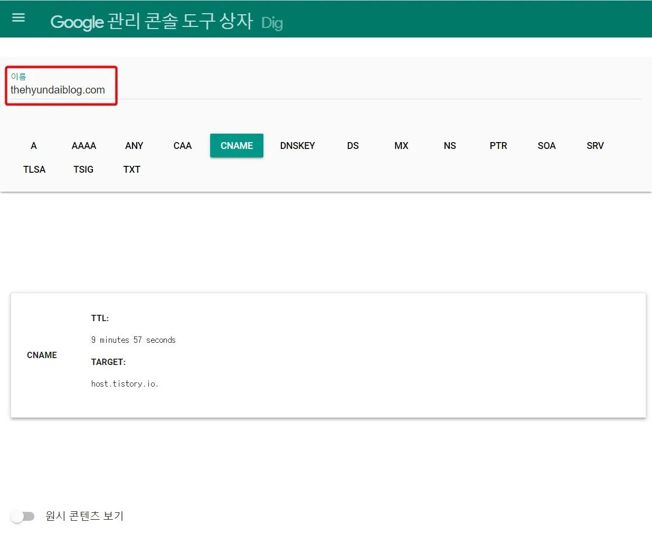The width and height of the screenshot is (652, 553).
Task: Query the MX record type
Action: [x=401, y=146]
